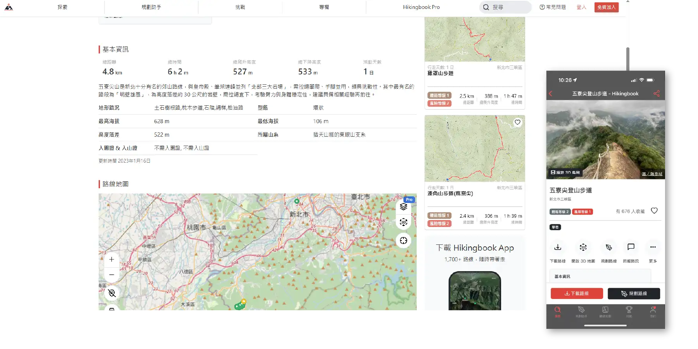Click the magnifier icon in search box

coord(486,7)
